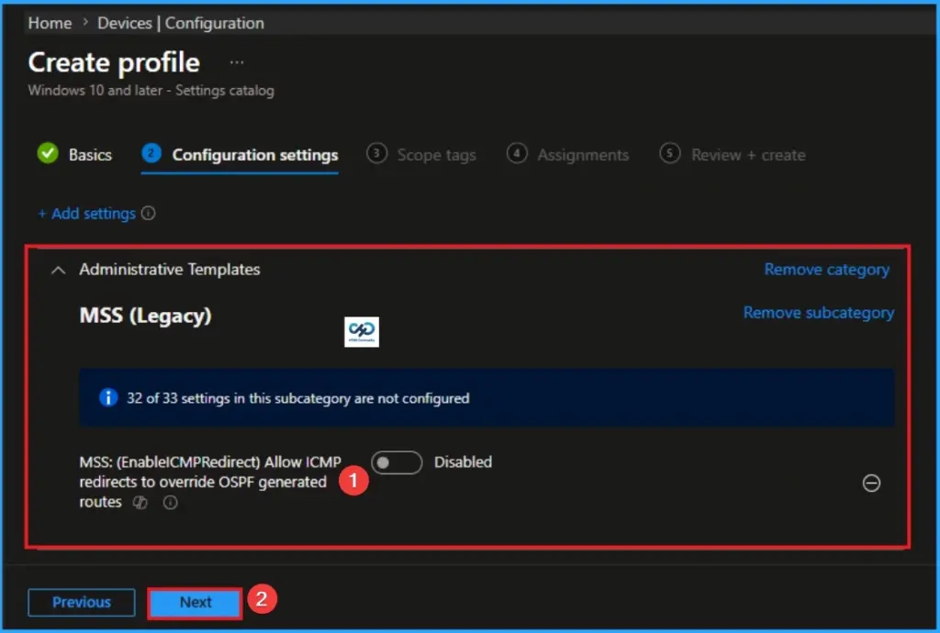Viewport: 940px width, 633px height.
Task: Switch to the Scope tags tab
Action: 436,154
